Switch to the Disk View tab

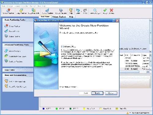tap(45, 17)
